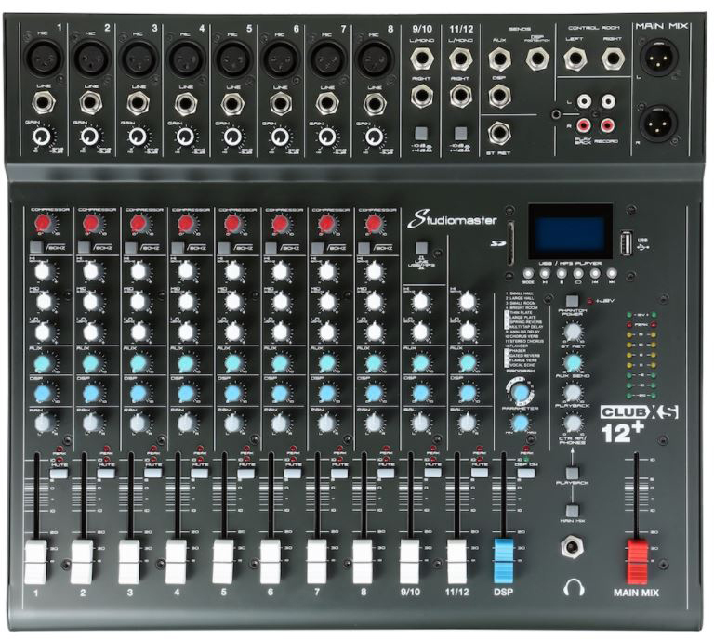Click the ST RET level knob
The height and width of the screenshot is (639, 714).
tap(573, 332)
